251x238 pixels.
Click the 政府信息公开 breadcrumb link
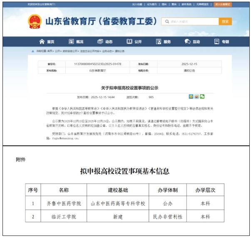(x=70, y=51)
